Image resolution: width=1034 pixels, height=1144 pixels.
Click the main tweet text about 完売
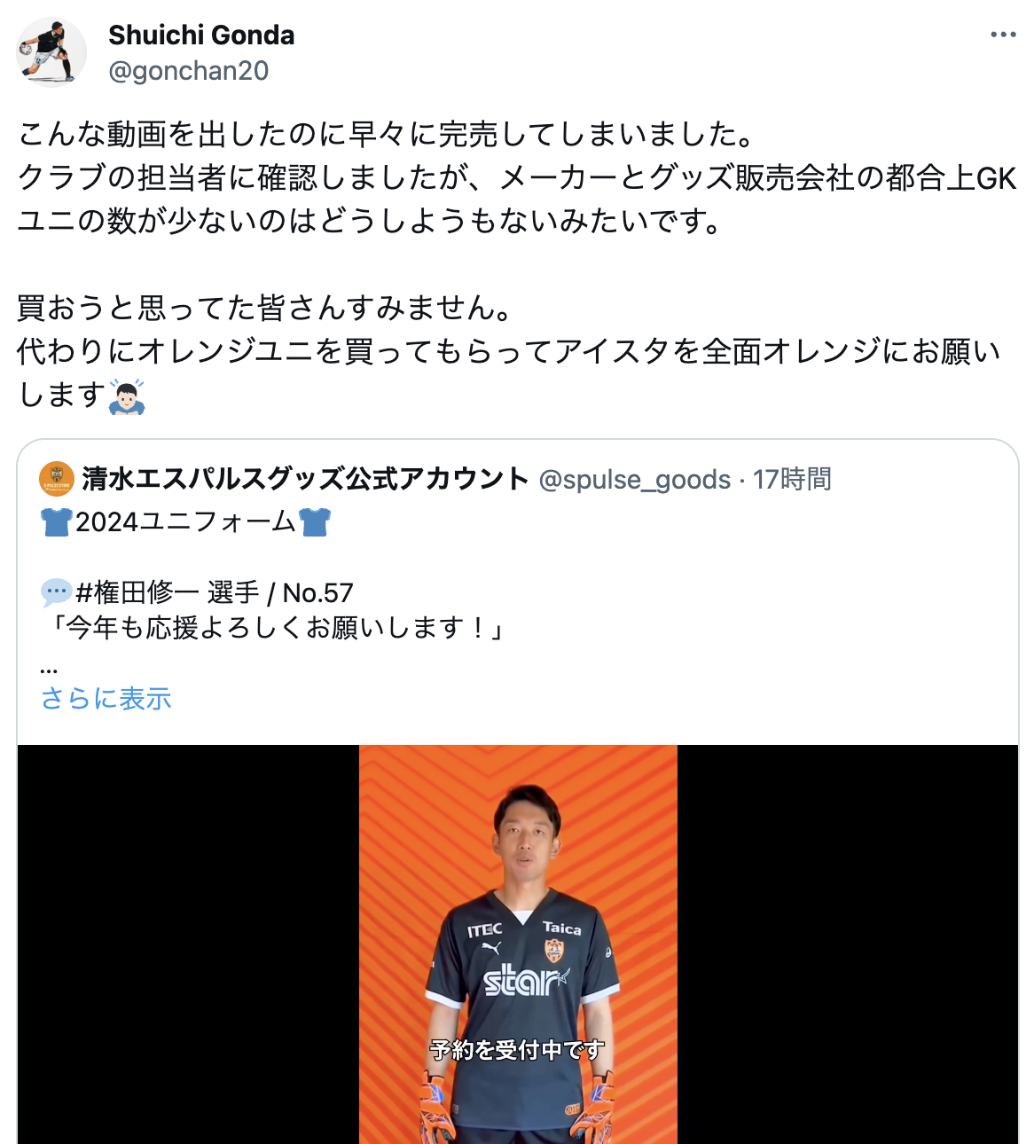(x=386, y=135)
